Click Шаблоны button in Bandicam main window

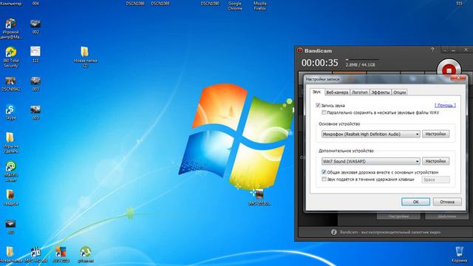[x=446, y=216]
